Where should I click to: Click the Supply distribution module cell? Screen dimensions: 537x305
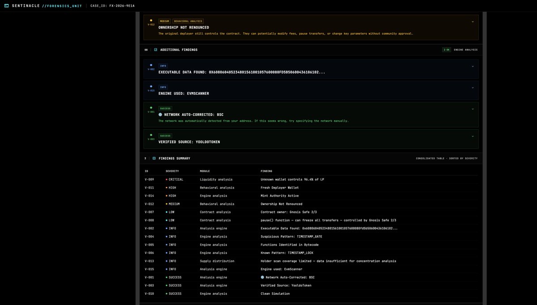(x=217, y=261)
